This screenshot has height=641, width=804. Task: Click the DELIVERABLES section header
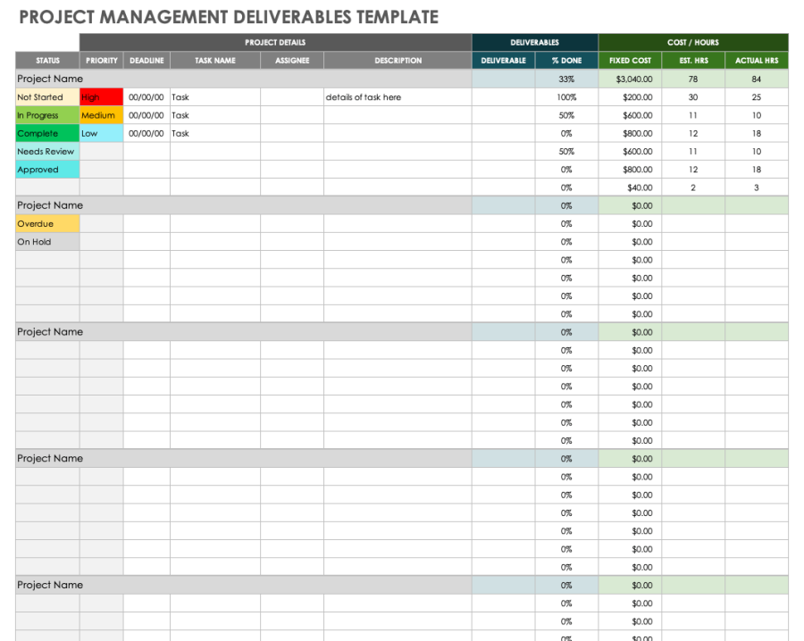coord(534,41)
